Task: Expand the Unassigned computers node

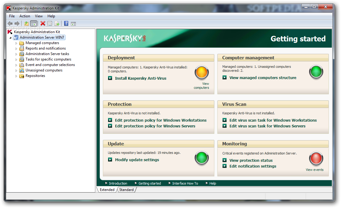Action: (x=16, y=71)
